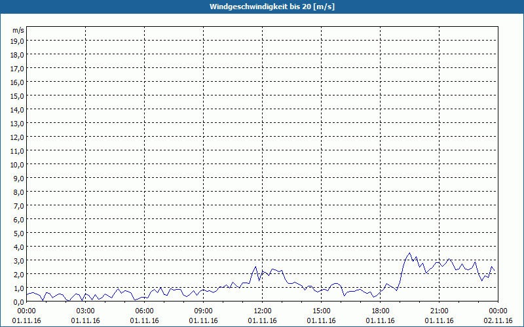Click the 13,0 y-axis label
The height and width of the screenshot is (327, 524).
point(18,123)
